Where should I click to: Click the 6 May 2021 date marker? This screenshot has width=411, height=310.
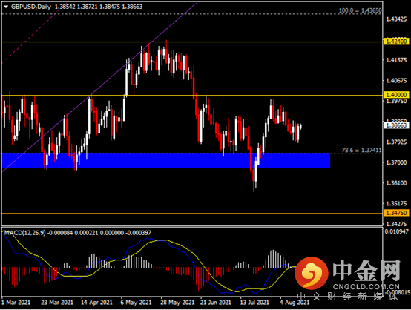pos(136,303)
